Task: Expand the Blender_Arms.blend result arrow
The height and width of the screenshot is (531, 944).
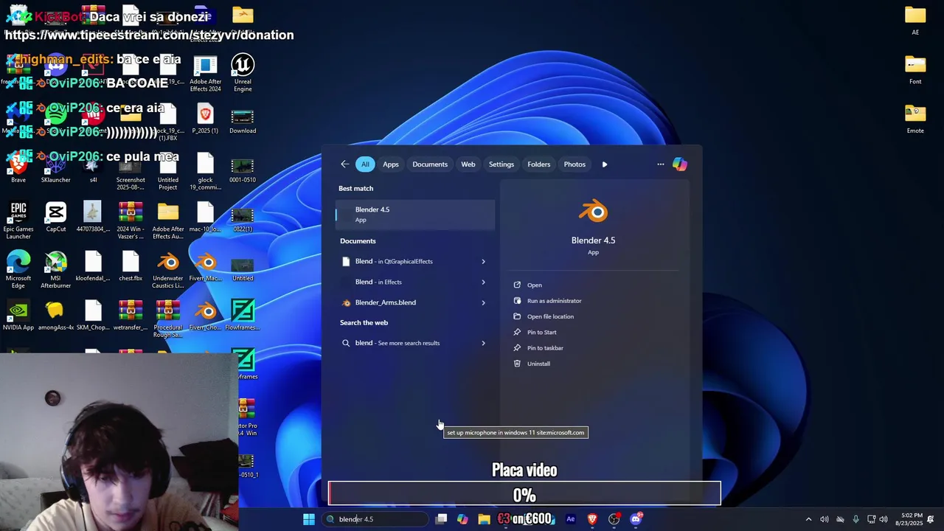Action: [484, 303]
